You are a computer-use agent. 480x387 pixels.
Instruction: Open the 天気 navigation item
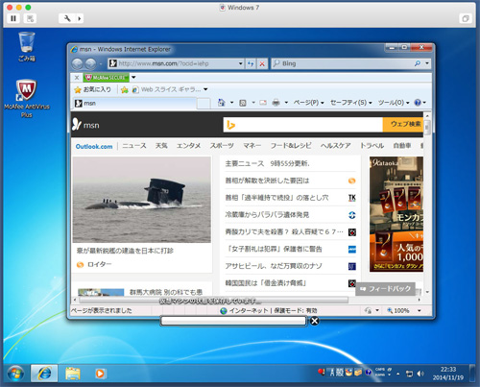pyautogui.click(x=161, y=146)
